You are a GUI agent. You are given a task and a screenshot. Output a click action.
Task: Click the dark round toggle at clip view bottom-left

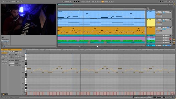click(5, 94)
